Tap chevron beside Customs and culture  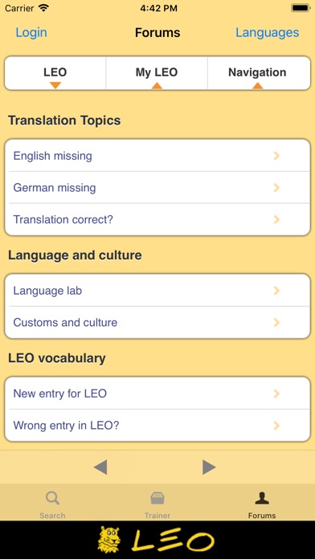276,322
